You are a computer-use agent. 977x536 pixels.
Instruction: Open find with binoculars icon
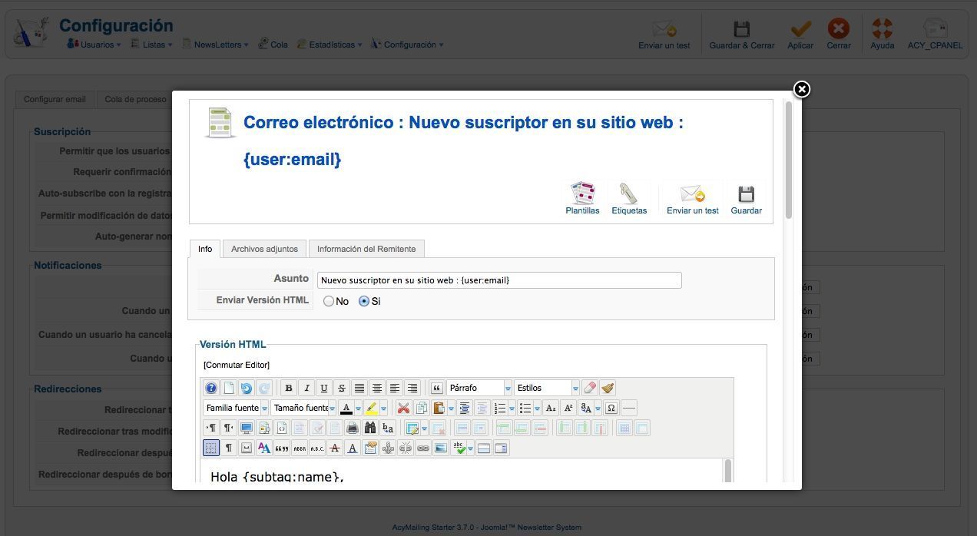pos(370,428)
